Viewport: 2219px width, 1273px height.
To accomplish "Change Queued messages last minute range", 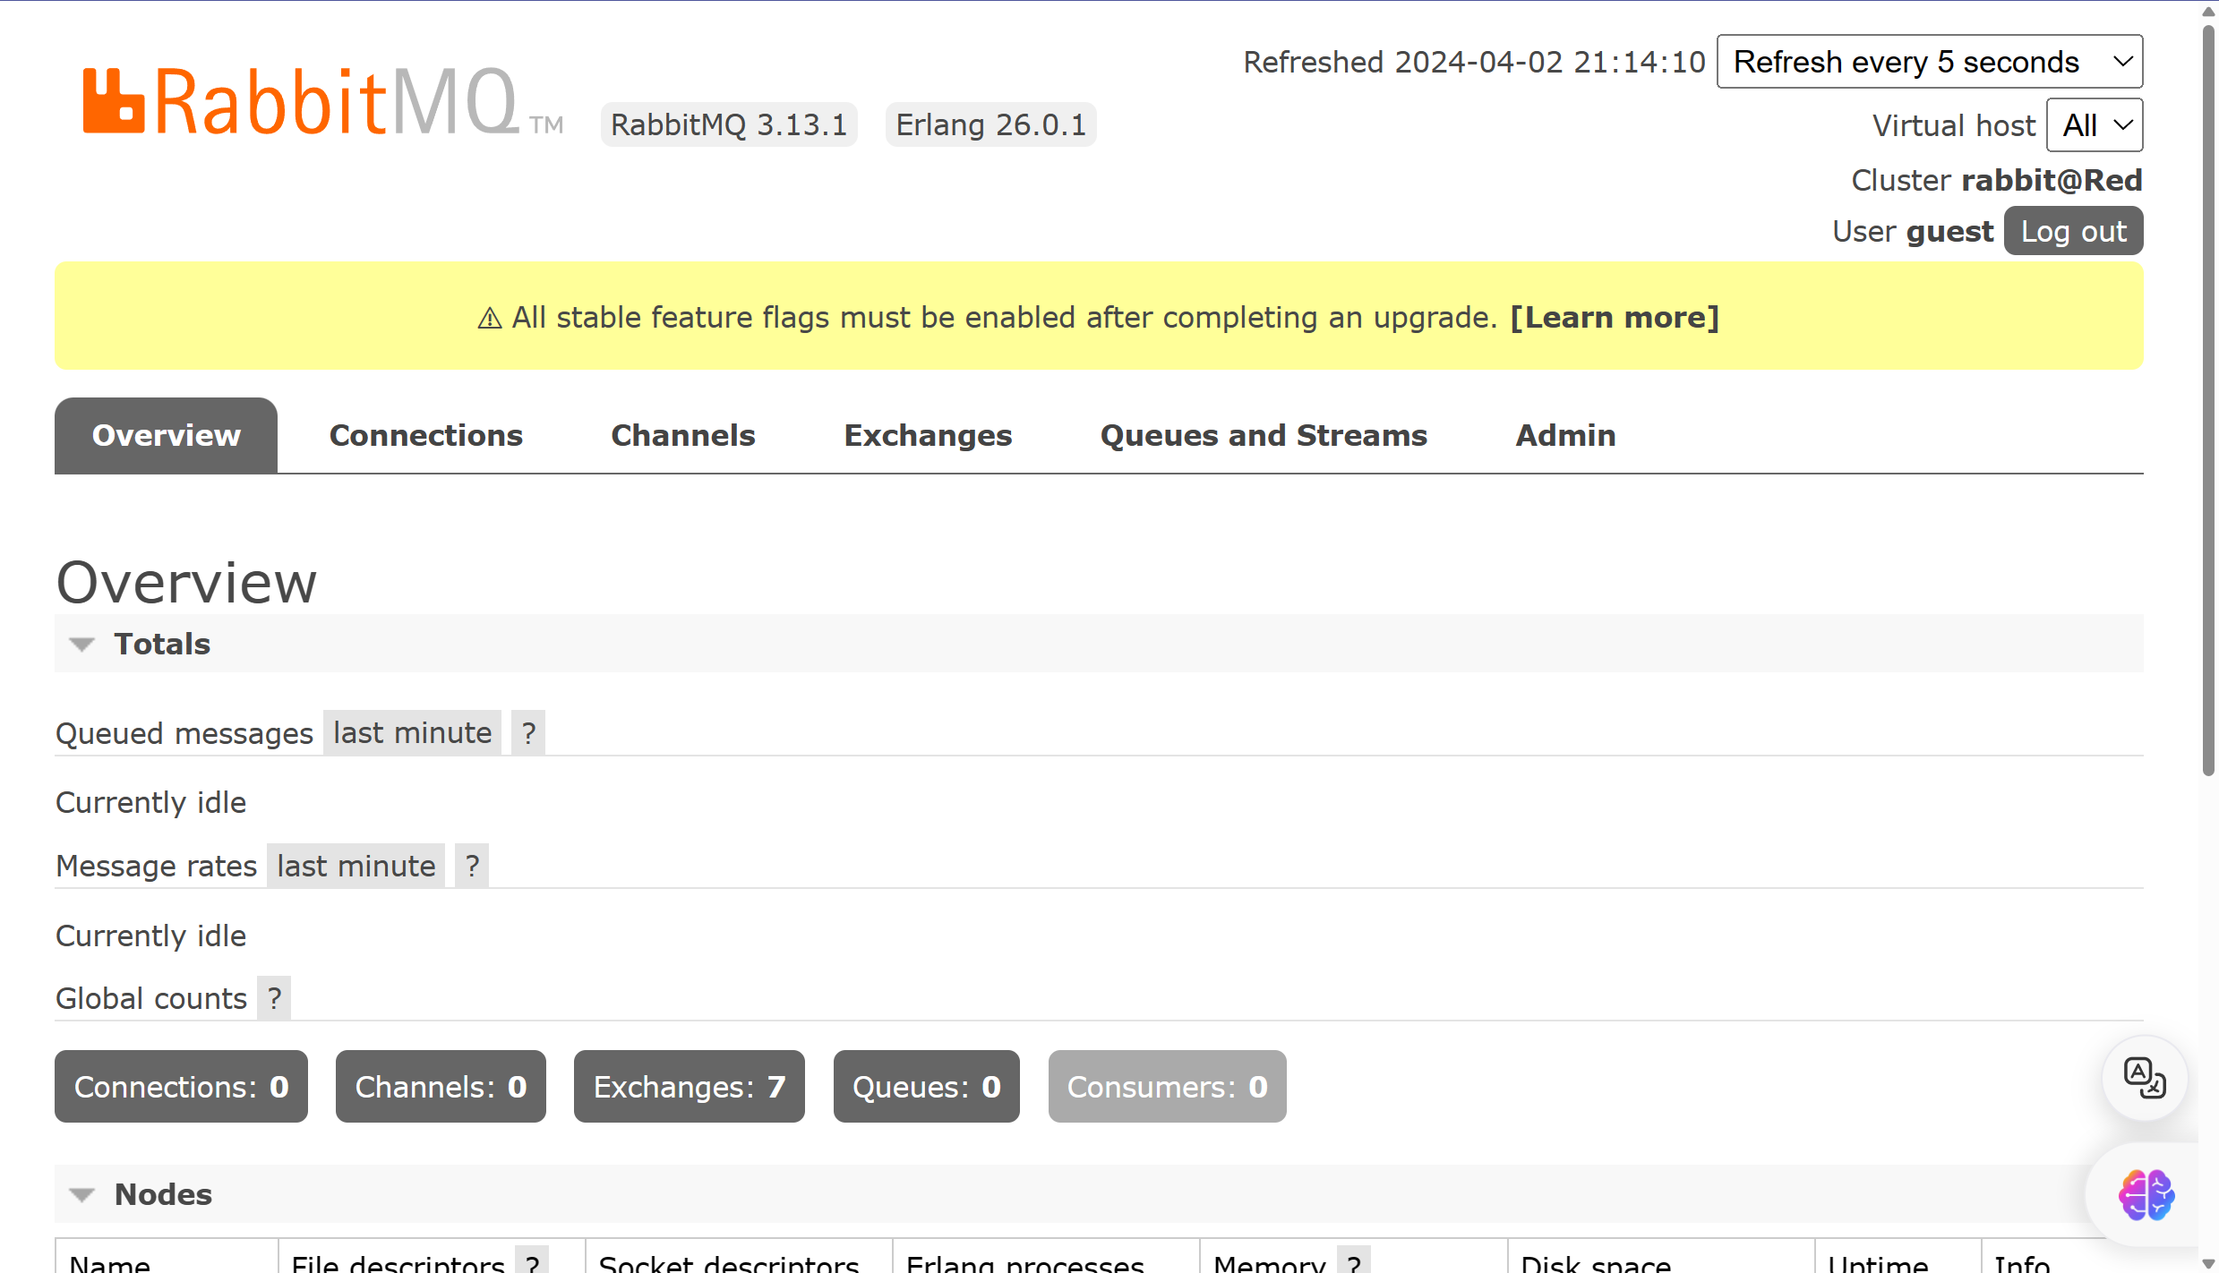I will [x=412, y=733].
